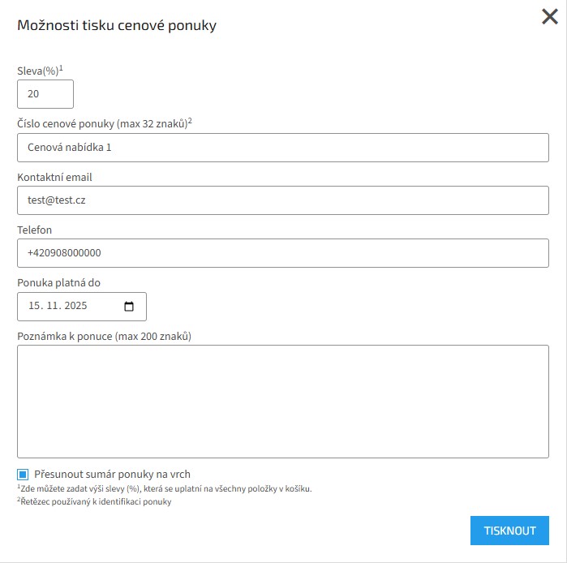Click the Možnosti tisku cenové ponuky heading
This screenshot has width=567, height=563.
pos(117,25)
